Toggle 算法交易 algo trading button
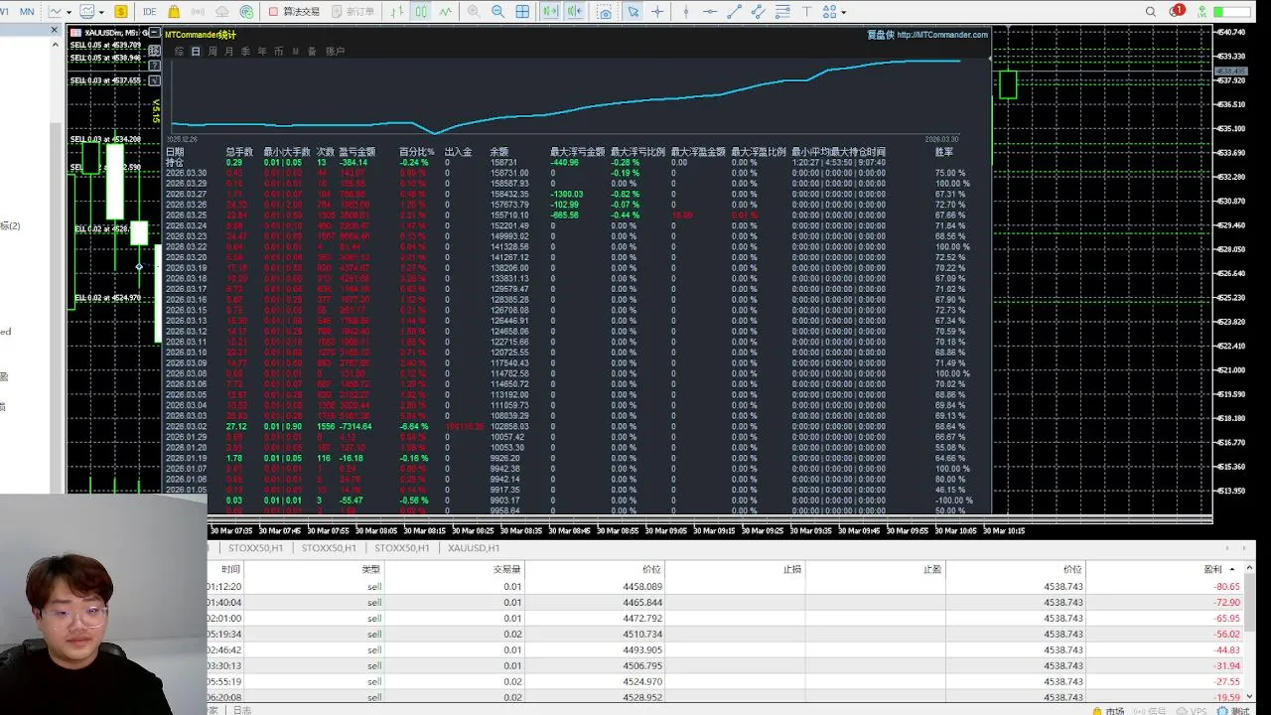 [x=295, y=12]
